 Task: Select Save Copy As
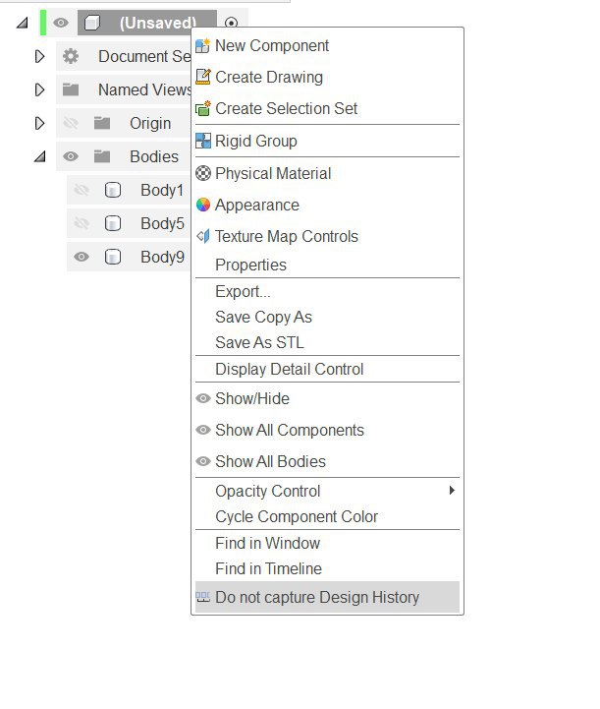[x=327, y=317]
